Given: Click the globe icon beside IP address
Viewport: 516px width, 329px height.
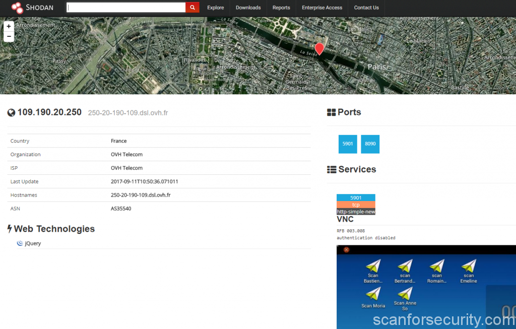Looking at the screenshot, I should click(11, 113).
